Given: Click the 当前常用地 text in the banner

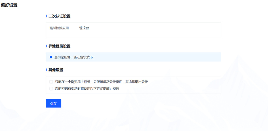Looking at the screenshot, I should pos(63,57).
